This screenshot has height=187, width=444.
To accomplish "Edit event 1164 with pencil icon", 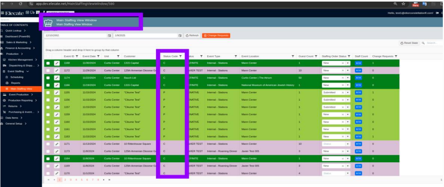I will (57, 159).
